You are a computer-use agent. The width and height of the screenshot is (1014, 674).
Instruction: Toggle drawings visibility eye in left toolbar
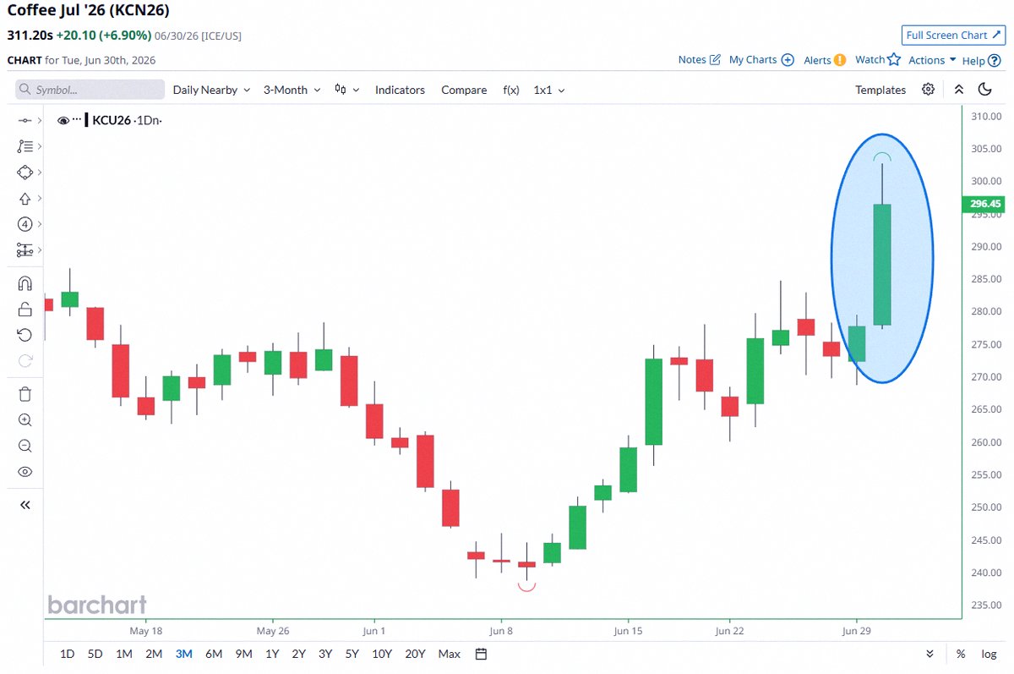point(25,472)
